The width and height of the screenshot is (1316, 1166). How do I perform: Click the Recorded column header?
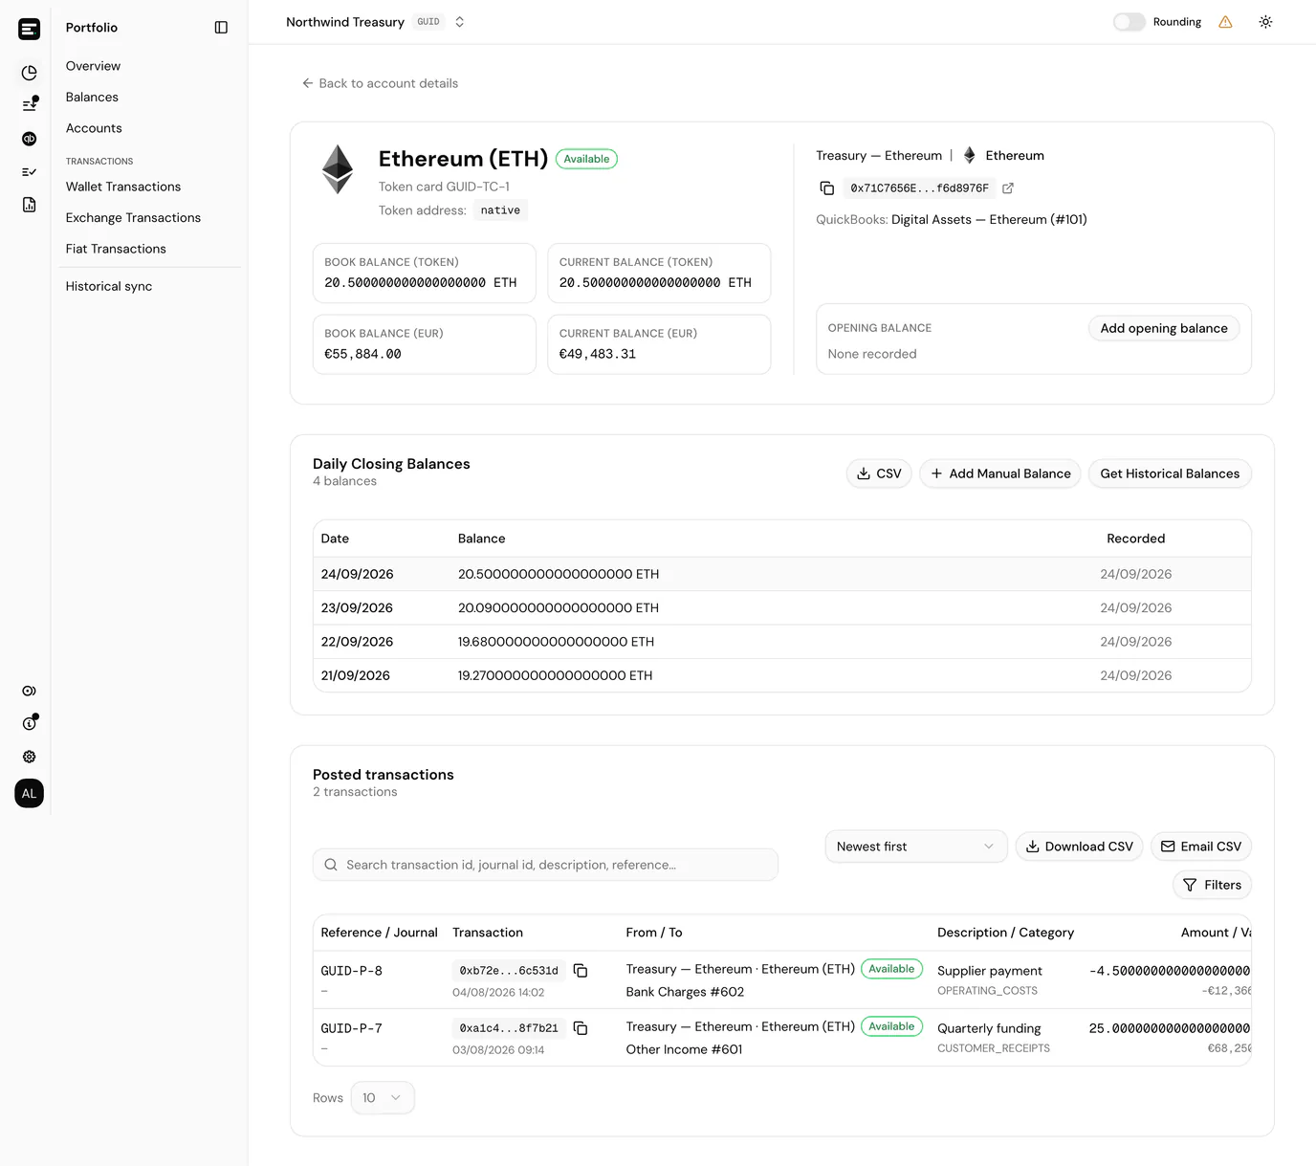click(x=1135, y=539)
